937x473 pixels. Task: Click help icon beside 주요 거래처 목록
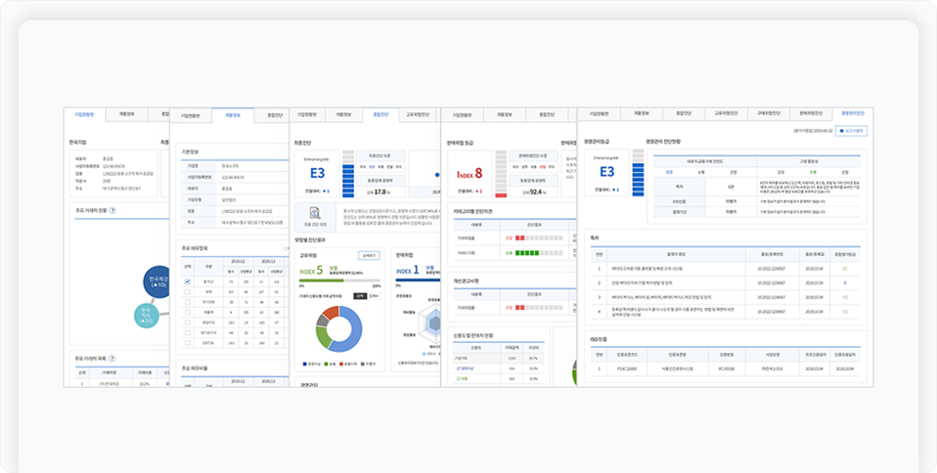[x=112, y=359]
